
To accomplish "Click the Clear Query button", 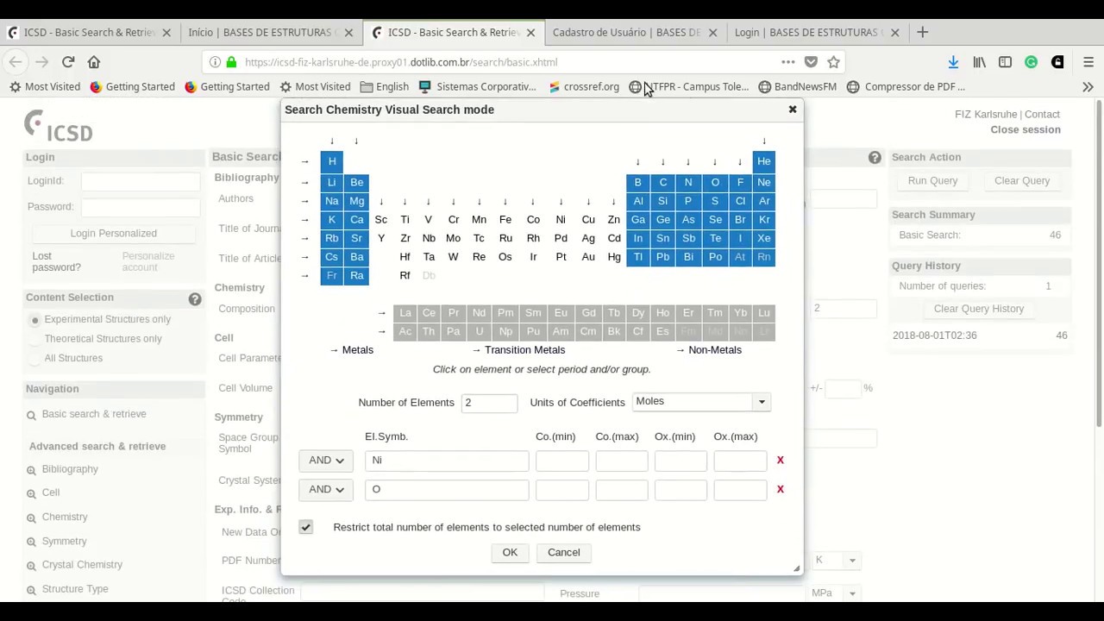I will [x=1022, y=181].
